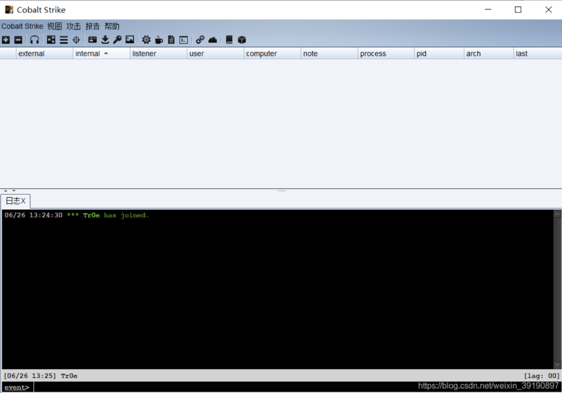This screenshot has height=393, width=562.
Task: Click the disconnect minus icon in toolbar
Action: coord(18,39)
